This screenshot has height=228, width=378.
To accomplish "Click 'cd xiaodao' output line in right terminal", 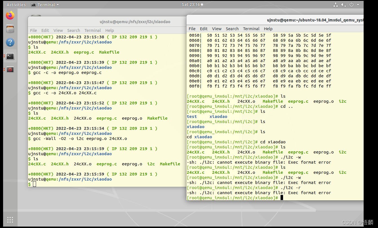I will coord(199,137).
